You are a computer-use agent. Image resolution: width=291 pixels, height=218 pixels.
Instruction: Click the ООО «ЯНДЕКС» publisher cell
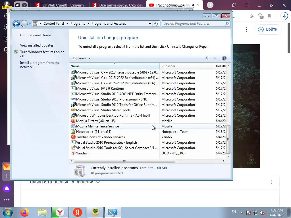click(x=174, y=153)
